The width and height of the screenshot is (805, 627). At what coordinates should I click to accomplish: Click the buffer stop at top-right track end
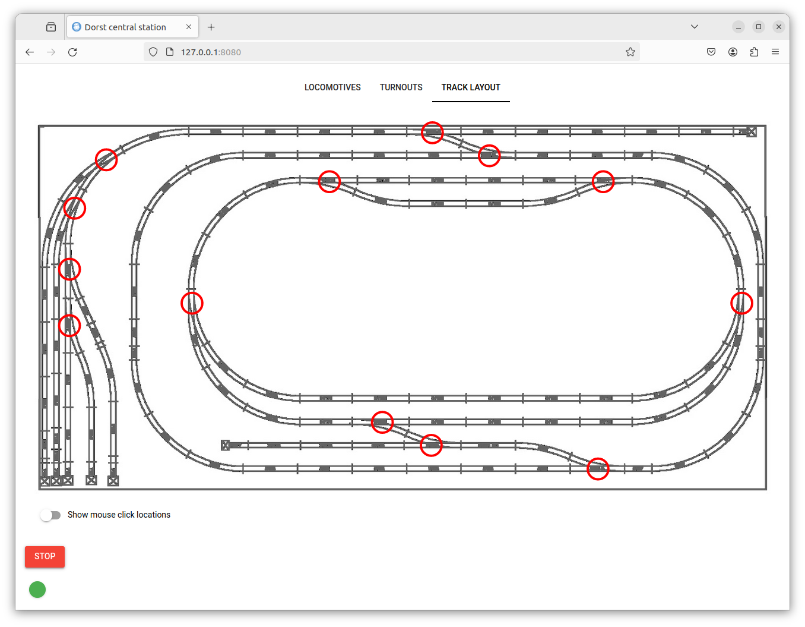coord(752,132)
